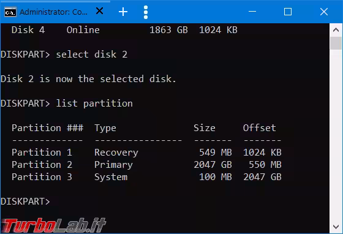The image size is (343, 234).
Task: Click the 'list partition' command text
Action: coord(94,104)
